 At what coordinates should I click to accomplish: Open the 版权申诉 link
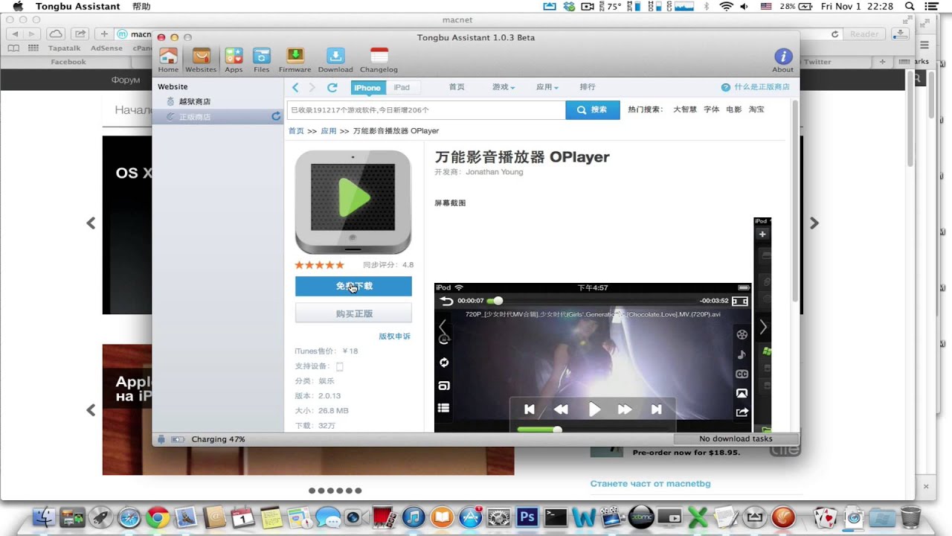click(394, 336)
